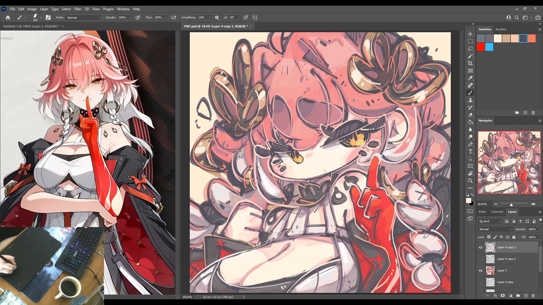
Task: Open the brush preset picker arrow
Action: (41, 18)
